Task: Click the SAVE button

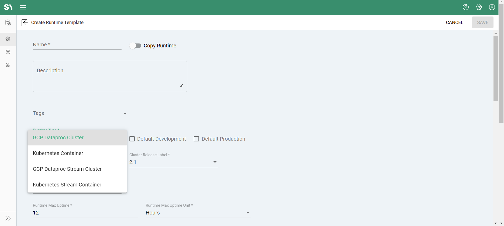Action: [482, 23]
